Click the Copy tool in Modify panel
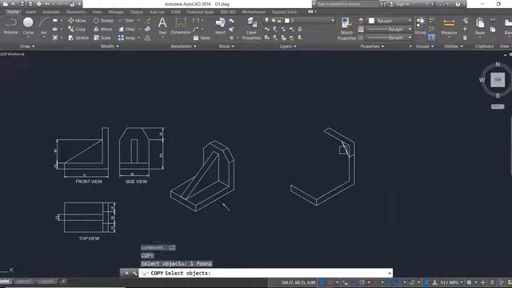512x288 pixels. pos(77,29)
